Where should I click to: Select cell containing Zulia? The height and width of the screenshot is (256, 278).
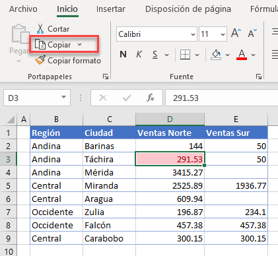coord(110,212)
